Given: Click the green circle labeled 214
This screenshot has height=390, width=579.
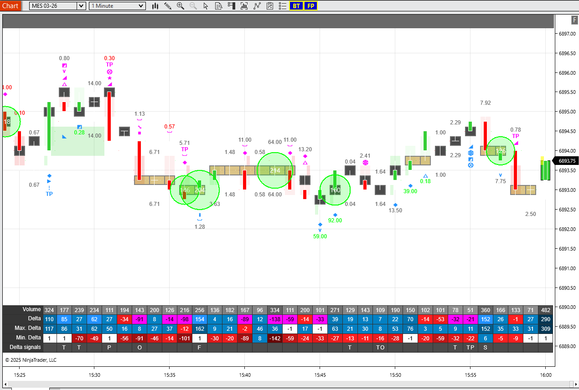Looking at the screenshot, I should tap(275, 170).
